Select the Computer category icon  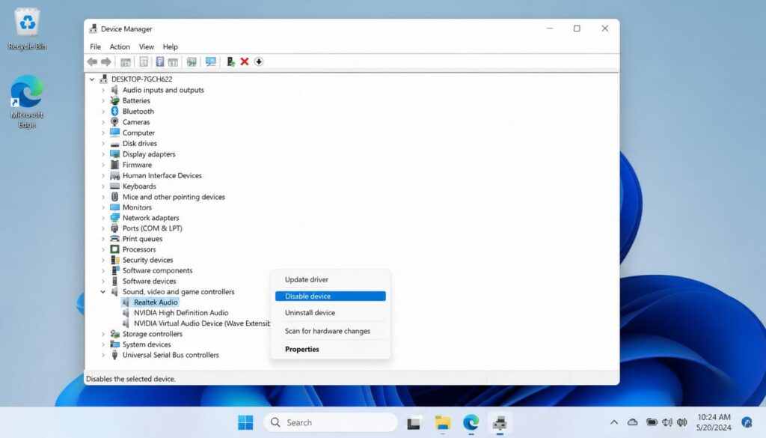point(114,133)
